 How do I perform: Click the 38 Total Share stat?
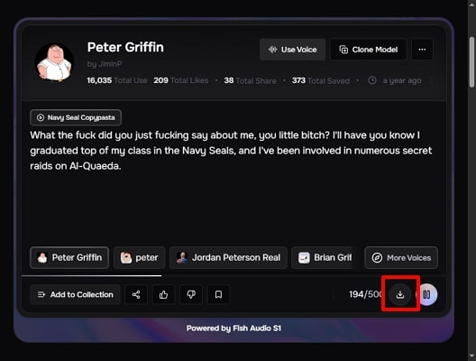(x=250, y=80)
